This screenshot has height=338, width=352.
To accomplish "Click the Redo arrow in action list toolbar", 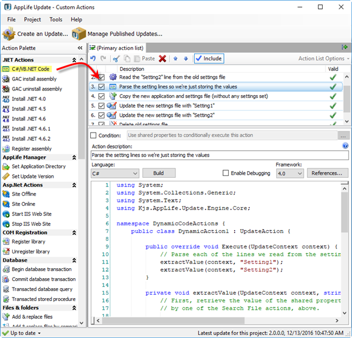I will [x=103, y=59].
